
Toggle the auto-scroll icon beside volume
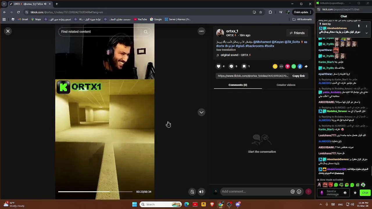192,192
